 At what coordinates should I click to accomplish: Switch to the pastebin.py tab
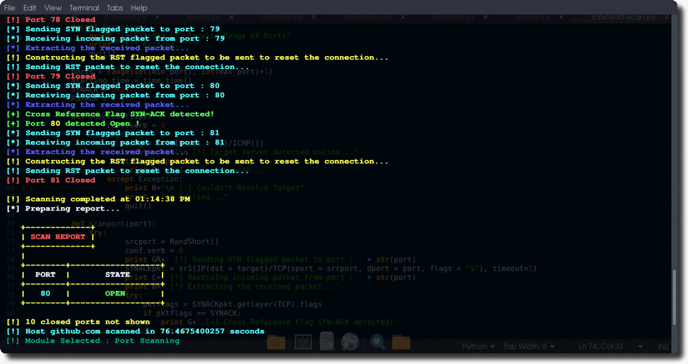(281, 17)
